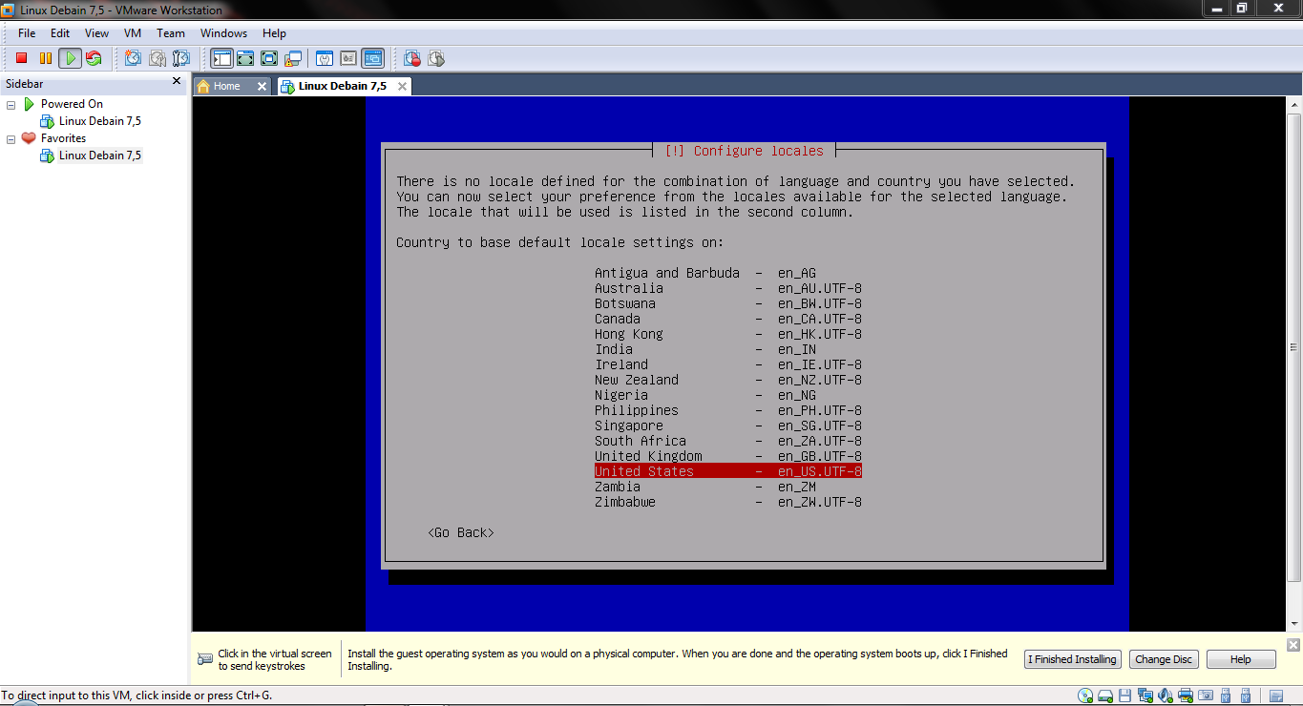This screenshot has height=706, width=1303.
Task: Click the sound card status icon
Action: 1166,696
